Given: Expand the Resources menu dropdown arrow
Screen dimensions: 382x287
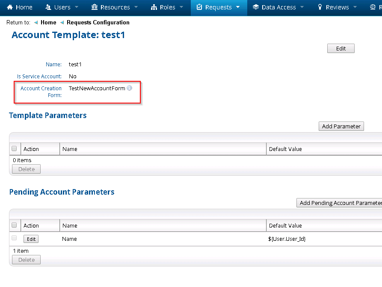Looking at the screenshot, I should (x=136, y=7).
